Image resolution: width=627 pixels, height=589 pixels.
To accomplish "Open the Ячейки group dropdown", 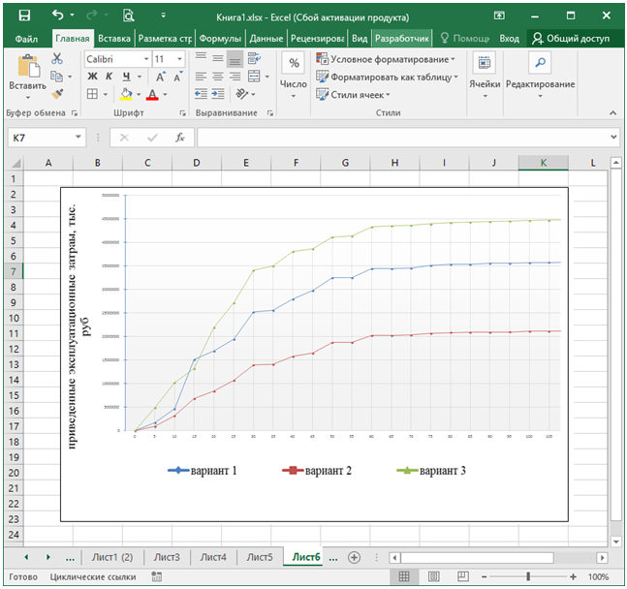I will 485,75.
